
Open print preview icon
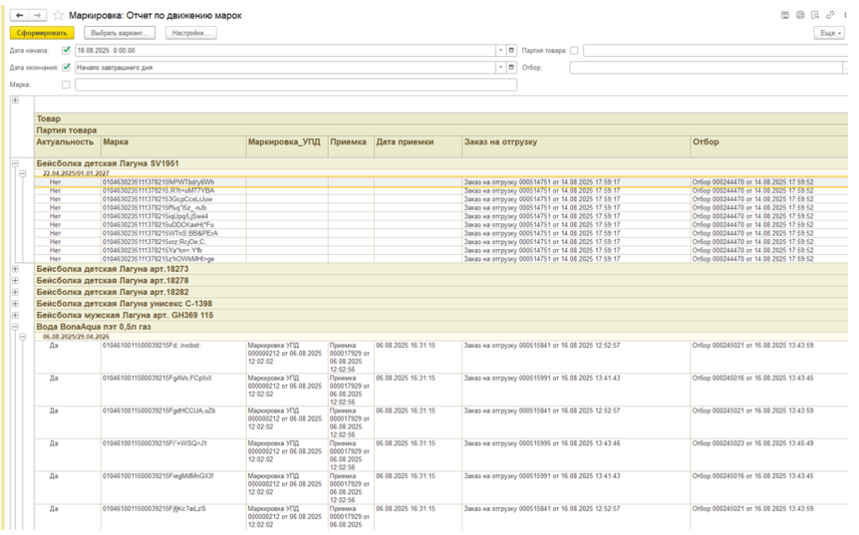coord(815,15)
